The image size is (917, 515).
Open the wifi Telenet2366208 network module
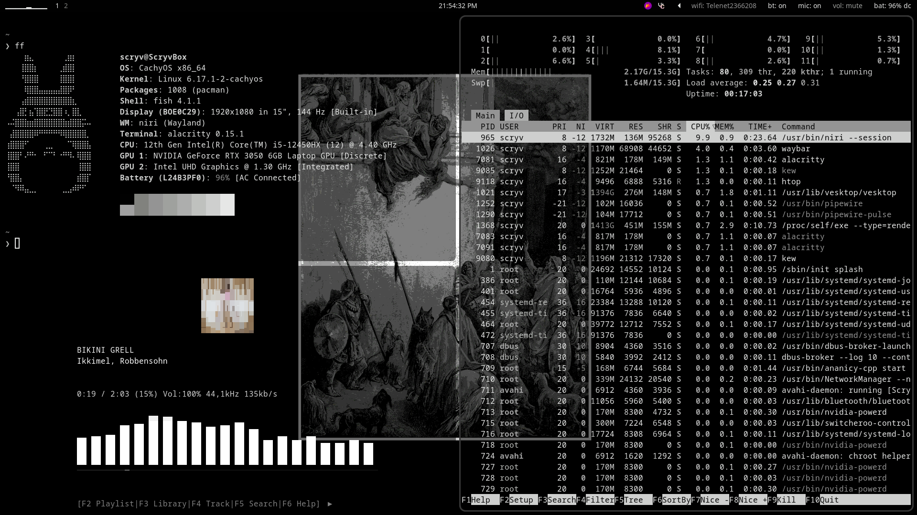click(723, 6)
